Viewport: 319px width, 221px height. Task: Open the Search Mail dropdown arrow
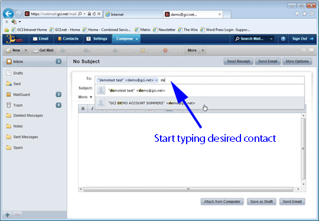pyautogui.click(x=271, y=38)
